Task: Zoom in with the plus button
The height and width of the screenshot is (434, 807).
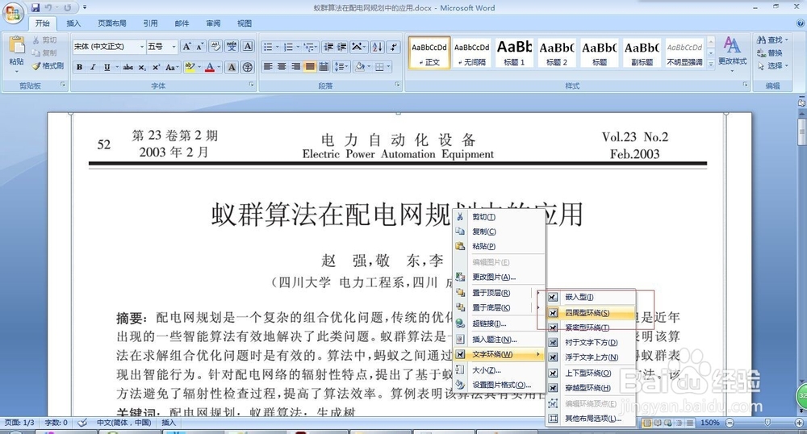Action: pos(799,423)
